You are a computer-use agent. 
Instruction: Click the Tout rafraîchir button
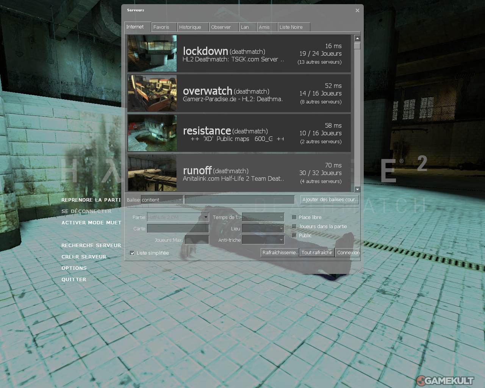(317, 253)
